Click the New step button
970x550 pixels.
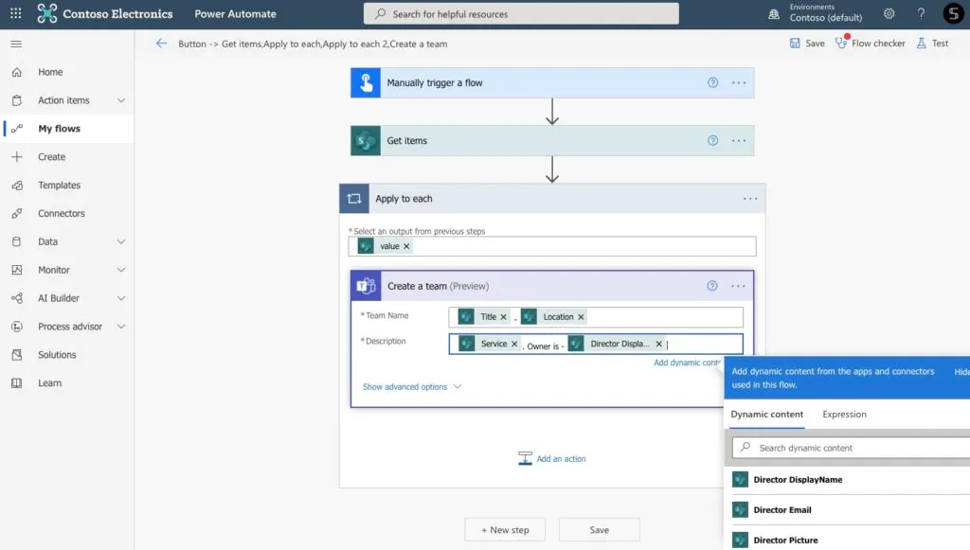(505, 530)
